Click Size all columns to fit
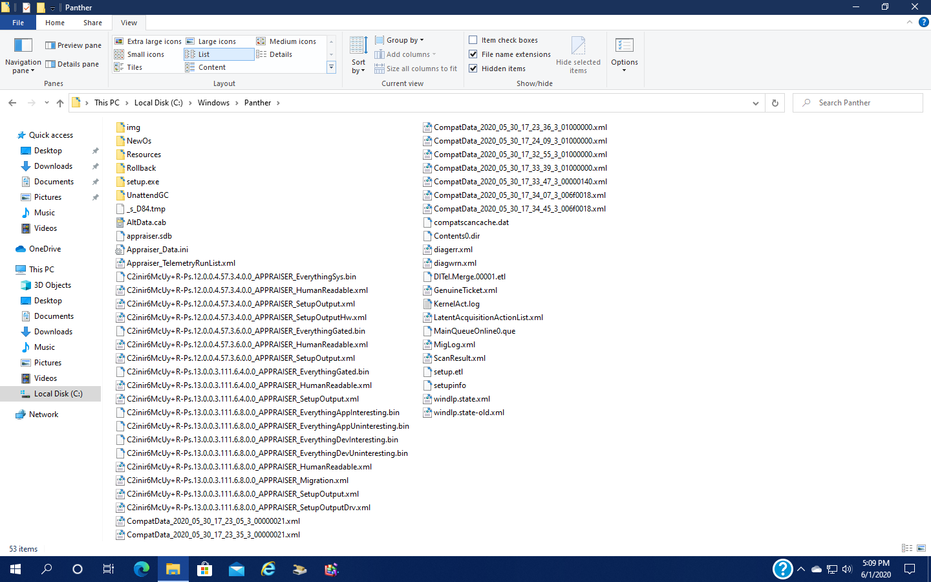Screen dimensions: 931x582 click(x=416, y=69)
